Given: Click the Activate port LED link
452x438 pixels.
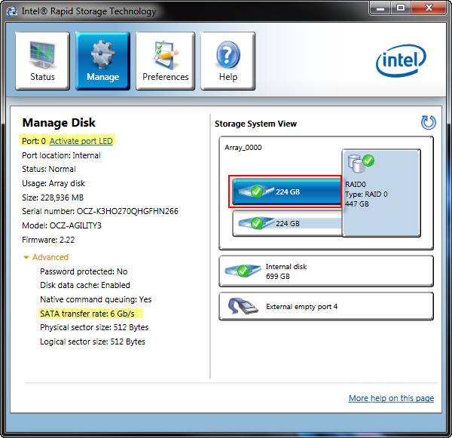Looking at the screenshot, I should [81, 141].
